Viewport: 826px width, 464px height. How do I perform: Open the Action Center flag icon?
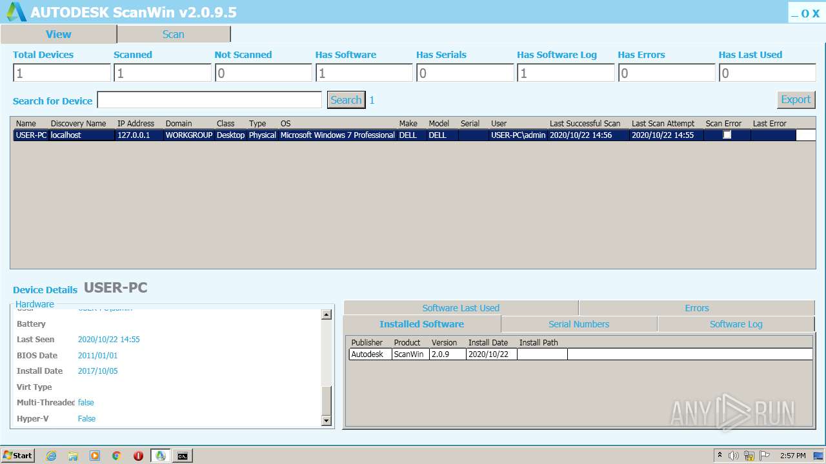pos(765,456)
